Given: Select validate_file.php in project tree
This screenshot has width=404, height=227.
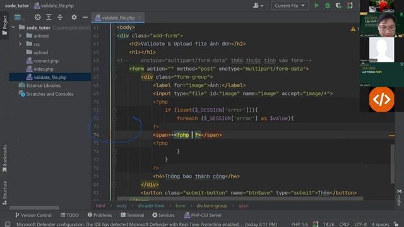Looking at the screenshot, I should pyautogui.click(x=50, y=77).
